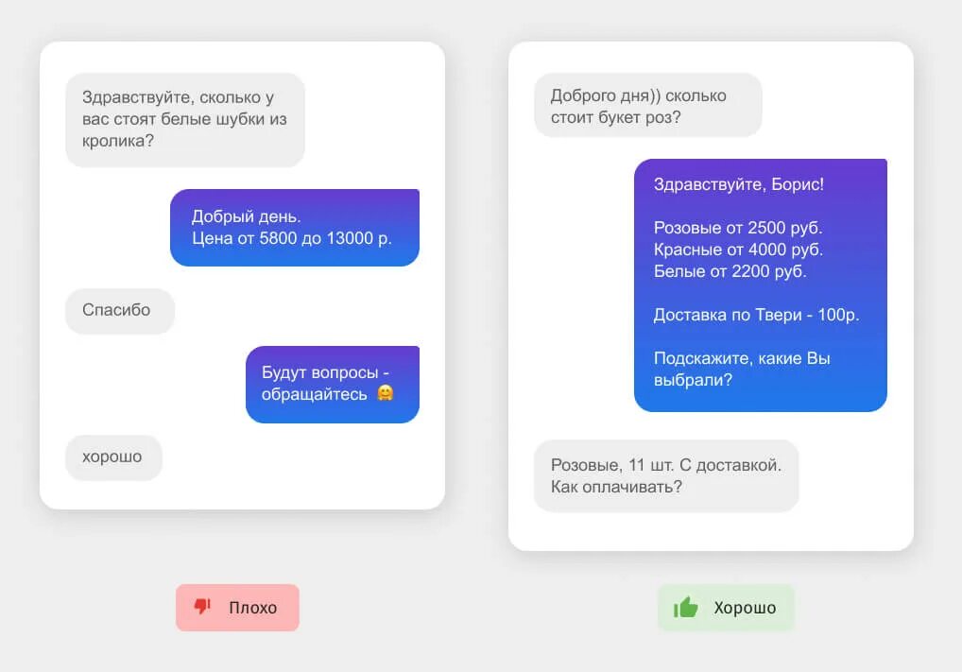Click the 'Цена от 5800 до 13000 р.' reply bubble

click(295, 228)
